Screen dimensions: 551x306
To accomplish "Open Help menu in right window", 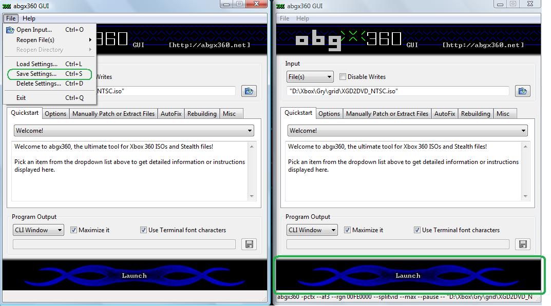I will pyautogui.click(x=302, y=18).
